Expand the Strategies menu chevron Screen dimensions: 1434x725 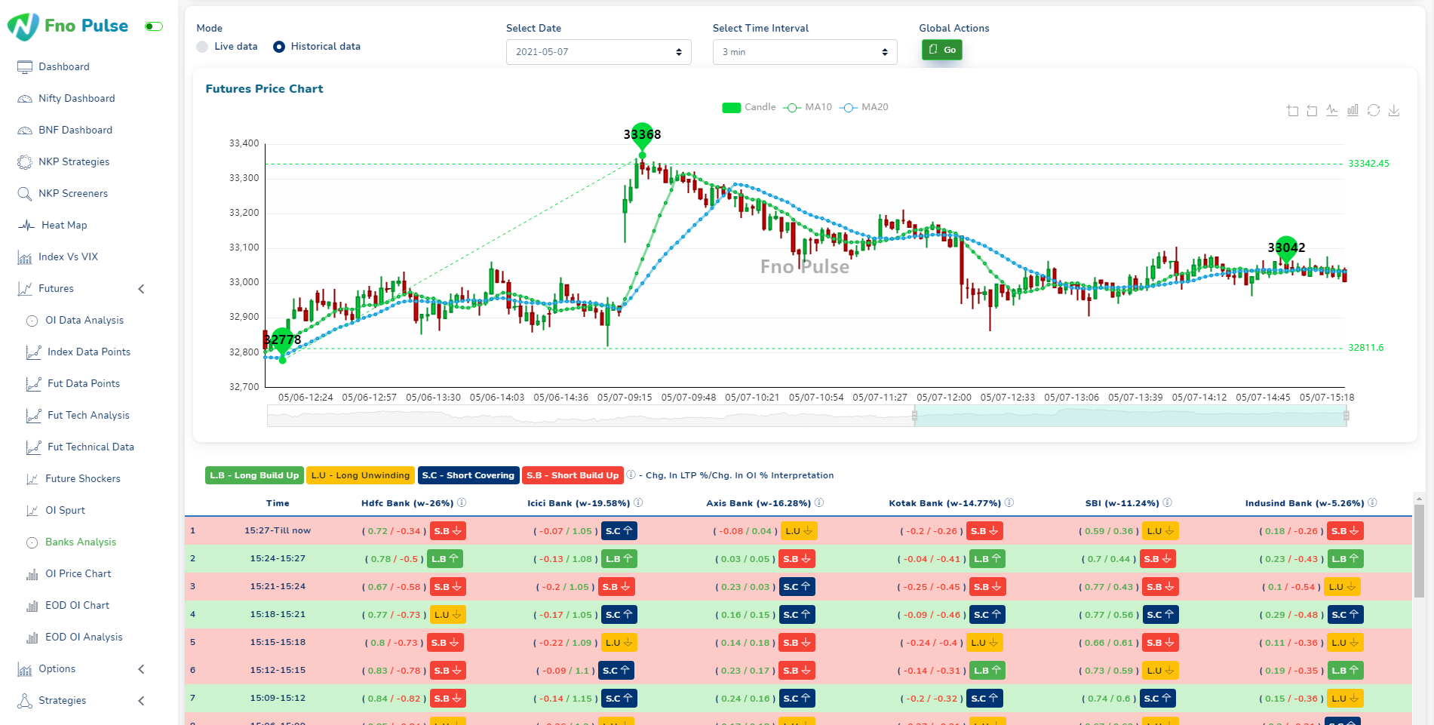click(141, 701)
